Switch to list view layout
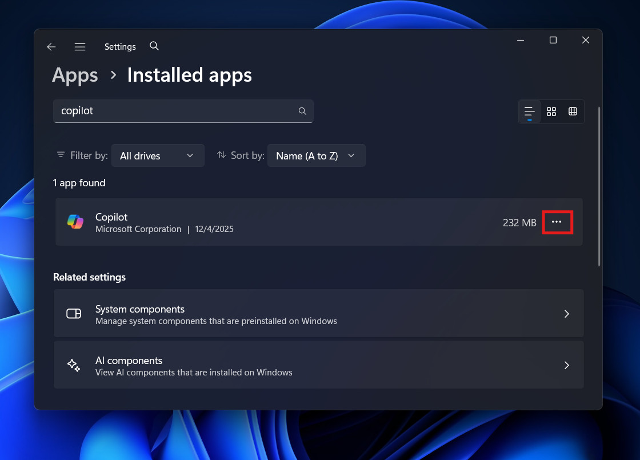This screenshot has width=640, height=460. (530, 111)
